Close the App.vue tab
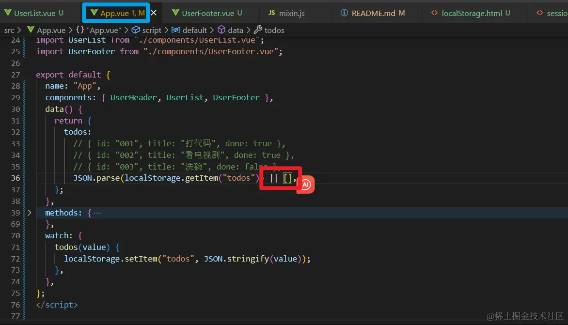 154,13
